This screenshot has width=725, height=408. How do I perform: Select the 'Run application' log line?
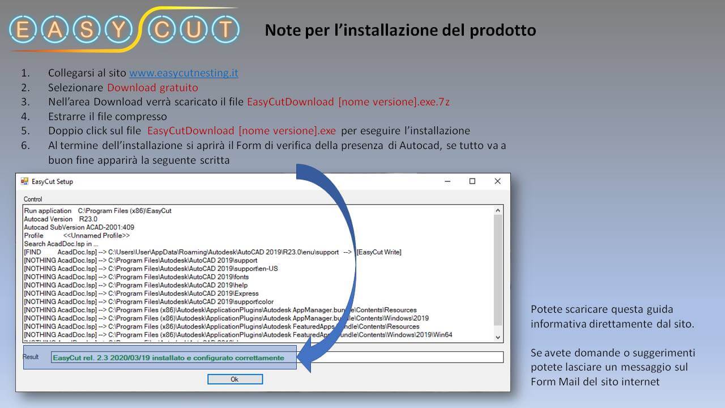click(97, 211)
